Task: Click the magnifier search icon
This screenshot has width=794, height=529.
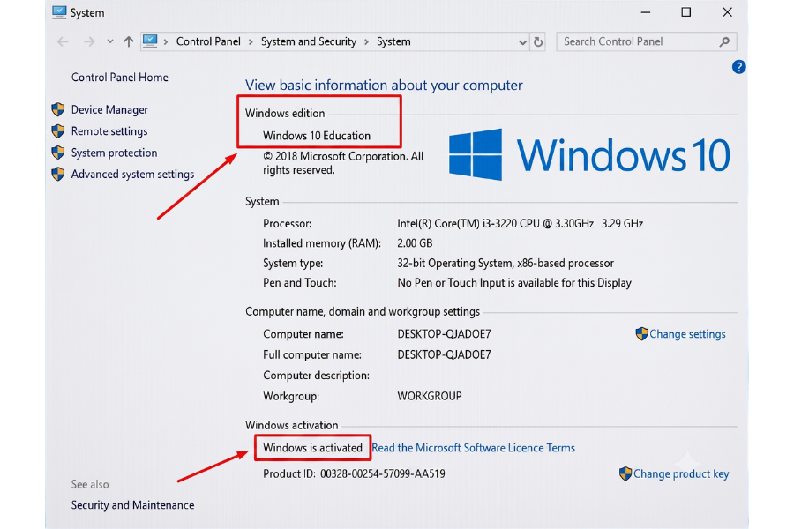Action: 724,41
